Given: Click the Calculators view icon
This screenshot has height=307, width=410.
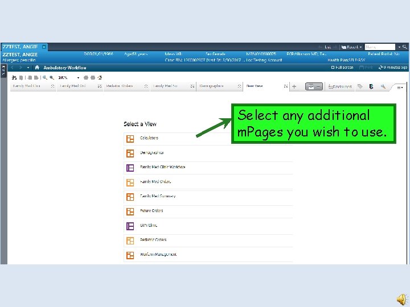Looking at the screenshot, I should 130,139.
